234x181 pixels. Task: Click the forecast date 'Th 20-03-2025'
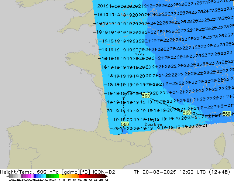(x=155, y=172)
